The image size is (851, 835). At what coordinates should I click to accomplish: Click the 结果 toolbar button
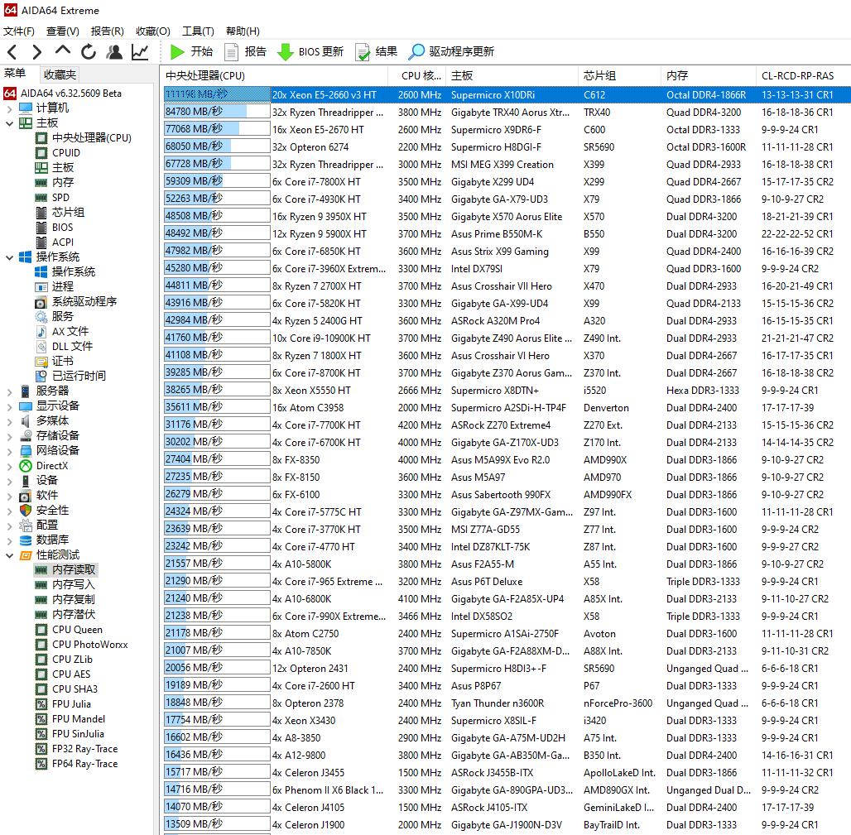pos(376,51)
